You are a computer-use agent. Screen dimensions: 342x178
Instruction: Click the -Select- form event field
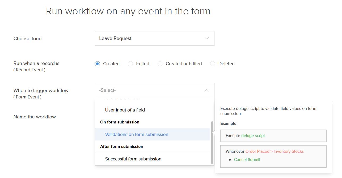click(x=149, y=90)
